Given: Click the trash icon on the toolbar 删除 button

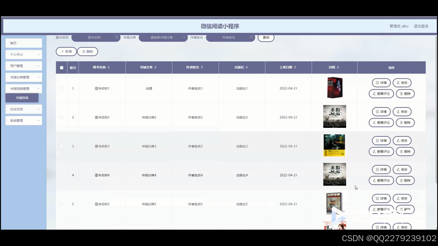Looking at the screenshot, I should 83,51.
